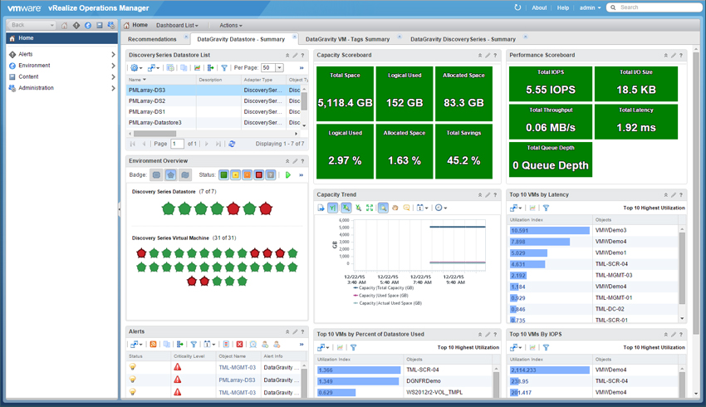The image size is (706, 407).
Task: Click the horizontal scrollbar in Datastore List
Action: [154, 134]
